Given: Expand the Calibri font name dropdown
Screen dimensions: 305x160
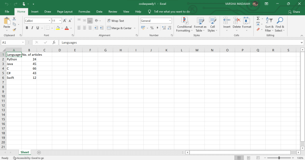Looking at the screenshot, I should pos(48,21).
